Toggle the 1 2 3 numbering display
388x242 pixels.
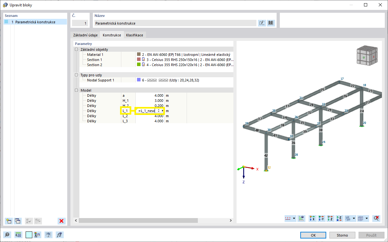[x=288, y=218]
